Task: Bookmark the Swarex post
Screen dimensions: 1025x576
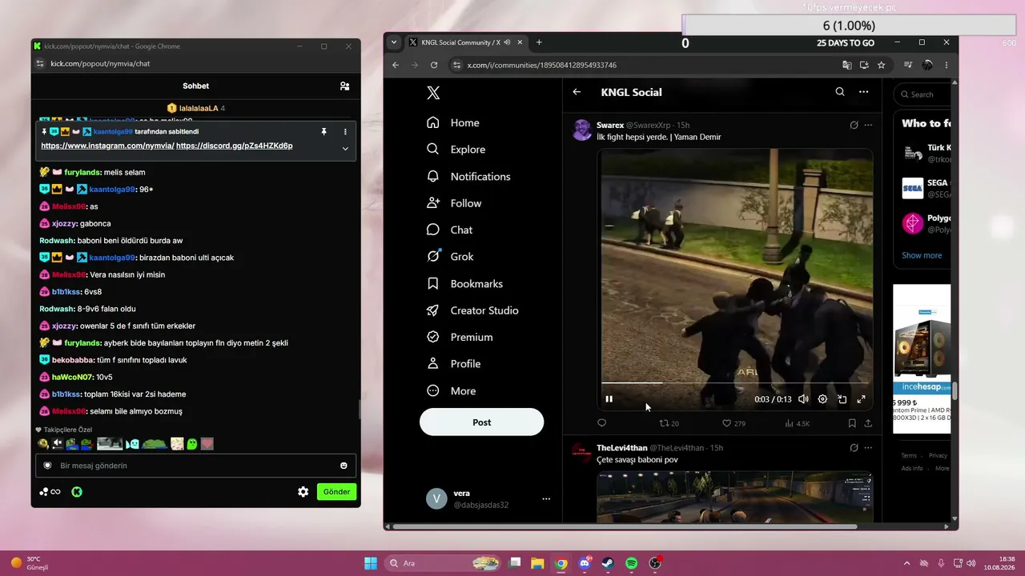Action: point(852,423)
